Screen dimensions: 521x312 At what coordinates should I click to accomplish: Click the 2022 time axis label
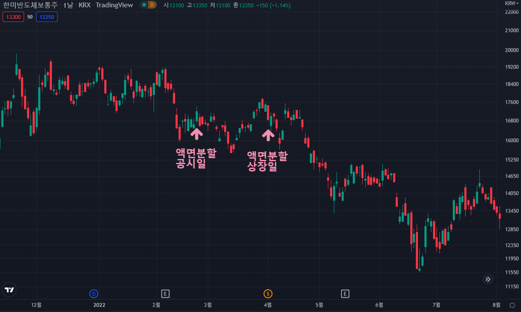coord(99,305)
